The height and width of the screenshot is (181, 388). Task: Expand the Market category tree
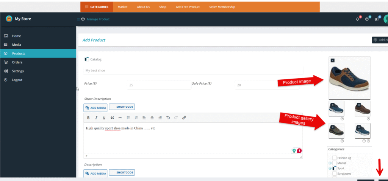[330, 163]
